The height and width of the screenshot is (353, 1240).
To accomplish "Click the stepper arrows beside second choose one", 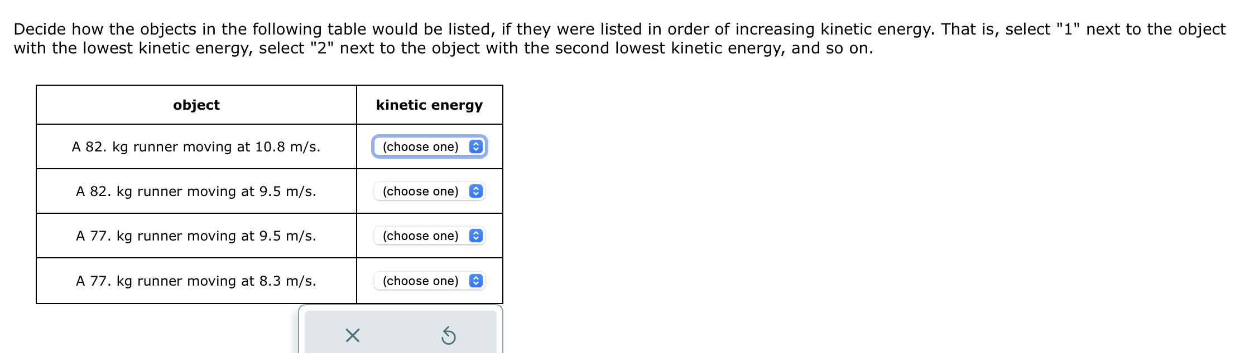I will pyautogui.click(x=474, y=192).
